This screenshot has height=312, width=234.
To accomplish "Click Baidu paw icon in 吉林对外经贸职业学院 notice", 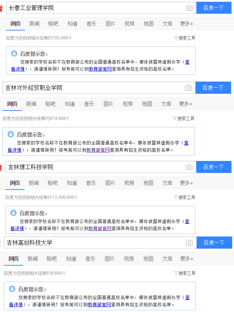I will (11, 134).
